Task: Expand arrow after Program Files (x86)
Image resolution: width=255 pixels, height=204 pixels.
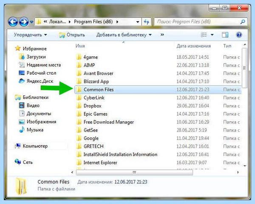Action: tap(117, 22)
